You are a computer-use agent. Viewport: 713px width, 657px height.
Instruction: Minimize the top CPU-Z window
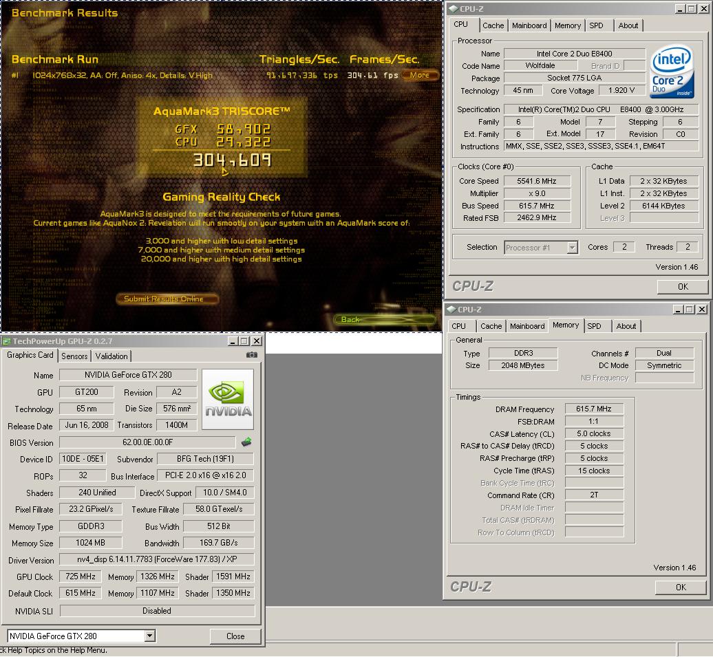click(x=680, y=9)
